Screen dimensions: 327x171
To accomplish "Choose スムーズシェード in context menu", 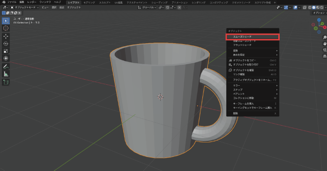I will [253, 37].
